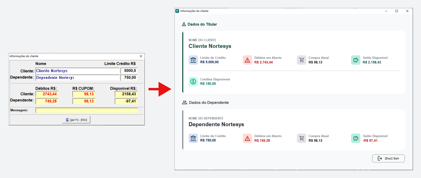Click the cart icon in the Dados do Titular card
421x178 pixels.
click(x=301, y=60)
